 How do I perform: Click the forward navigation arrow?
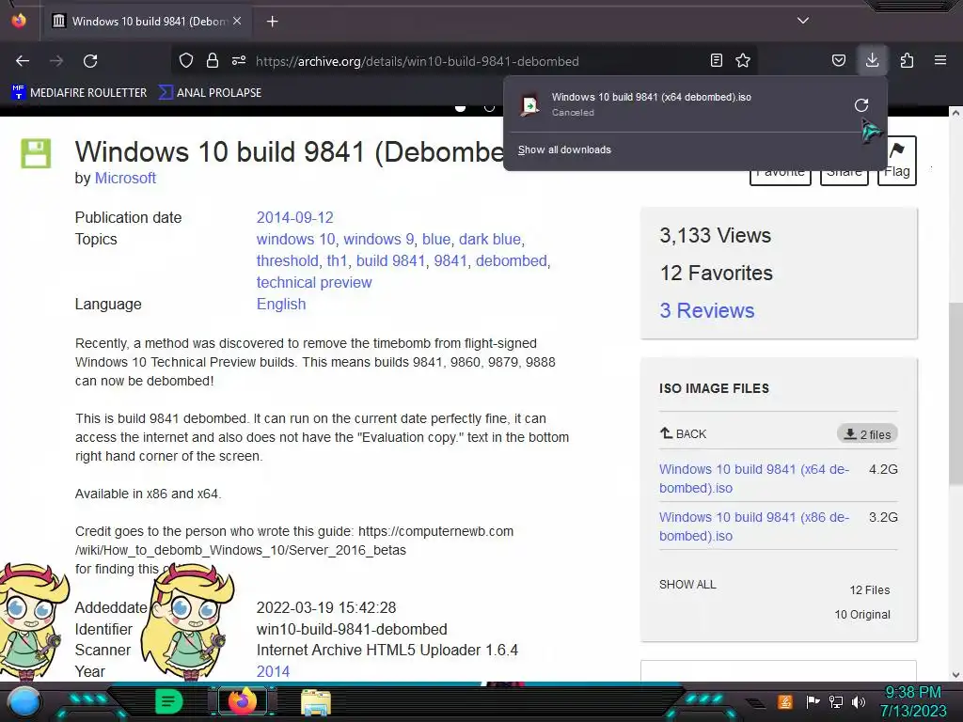56,61
